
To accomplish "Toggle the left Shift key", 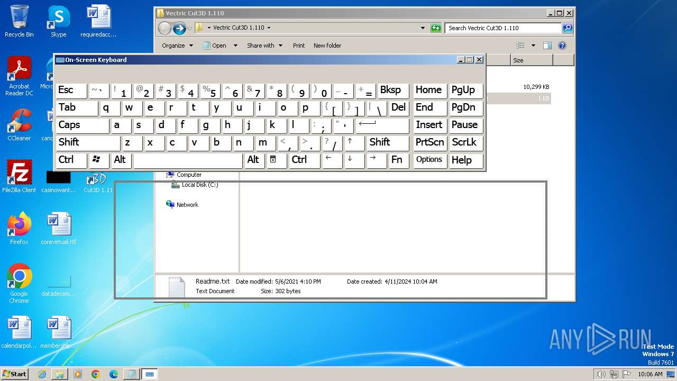I will 88,143.
